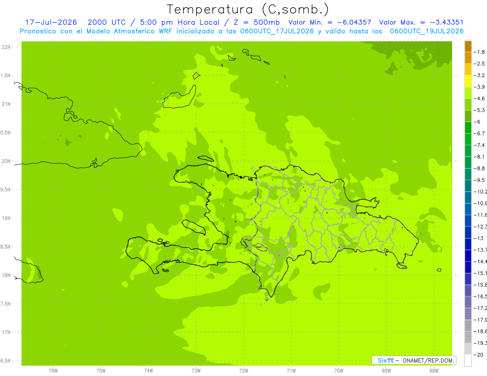Click the '73W' longitude label

coord(196,370)
